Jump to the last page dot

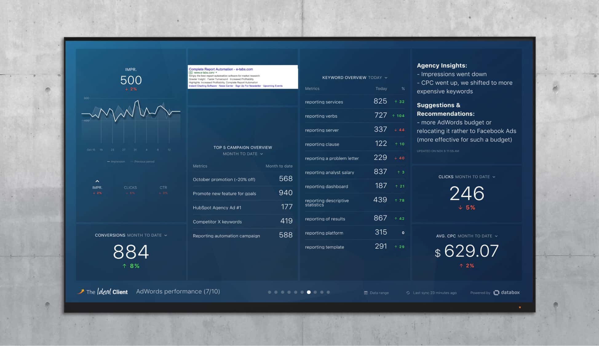(328, 292)
